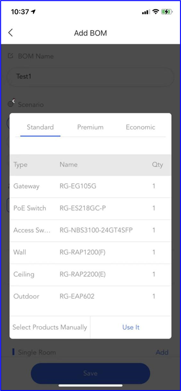Viewport: 181px width, 391px height.
Task: Tap the Scenario globe icon
Action: [x=11, y=104]
